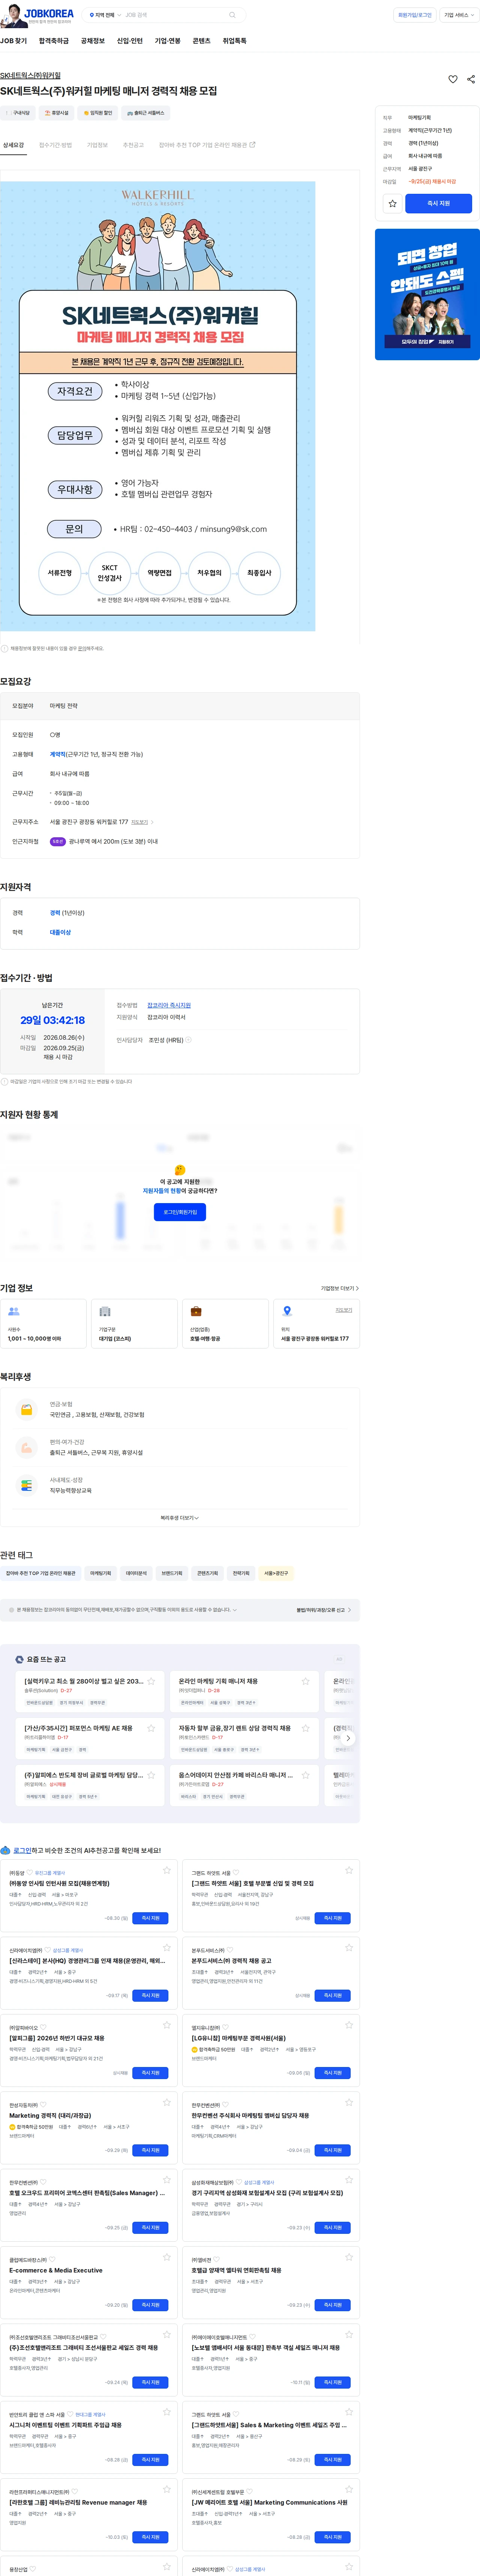Favorite 한무컨벤션 주식회사 마케팅팀 멤버십 담당자 card
480x2576 pixels.
(349, 2102)
